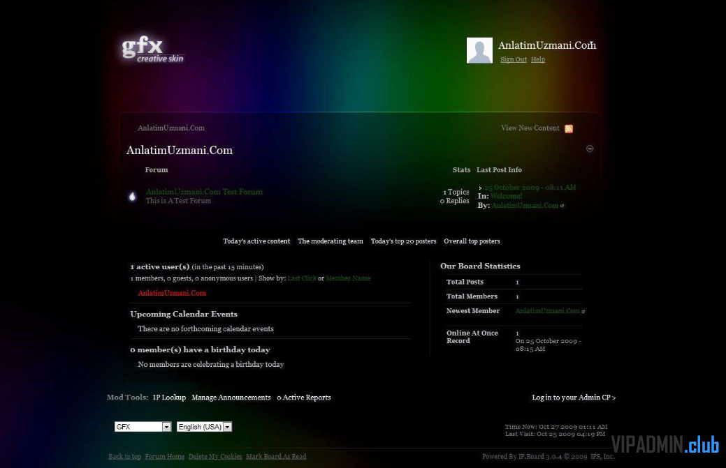The width and height of the screenshot is (726, 468).
Task: Log in to your Admin CP
Action: [574, 398]
